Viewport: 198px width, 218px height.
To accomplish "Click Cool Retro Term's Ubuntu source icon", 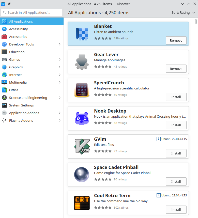I will (159, 195).
